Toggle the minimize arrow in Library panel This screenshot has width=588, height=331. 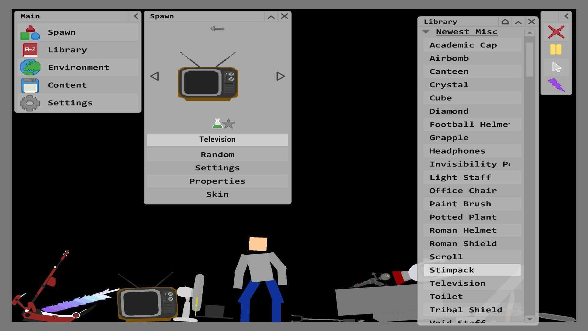[x=519, y=21]
